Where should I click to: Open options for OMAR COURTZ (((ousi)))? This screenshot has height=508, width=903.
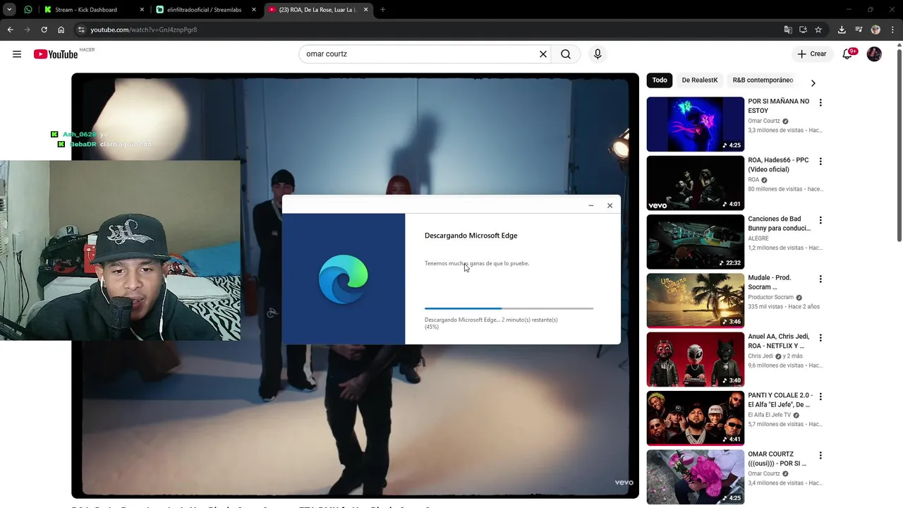(x=820, y=456)
